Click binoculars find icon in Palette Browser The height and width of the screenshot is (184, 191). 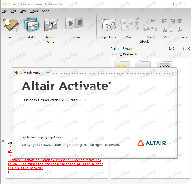pyautogui.click(x=178, y=48)
